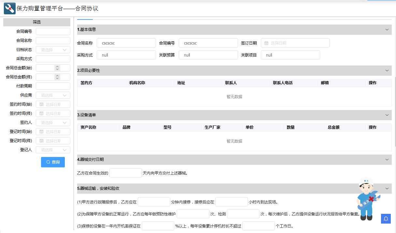Screen dimensions: 396x233
Task: Click the main content vertical scrollbar
Action: pos(395,111)
